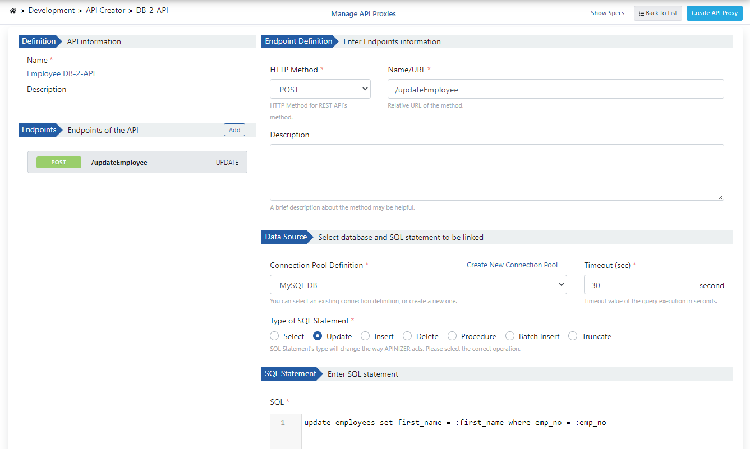Click UPDATE label on endpoint row
750x449 pixels.
[227, 163]
